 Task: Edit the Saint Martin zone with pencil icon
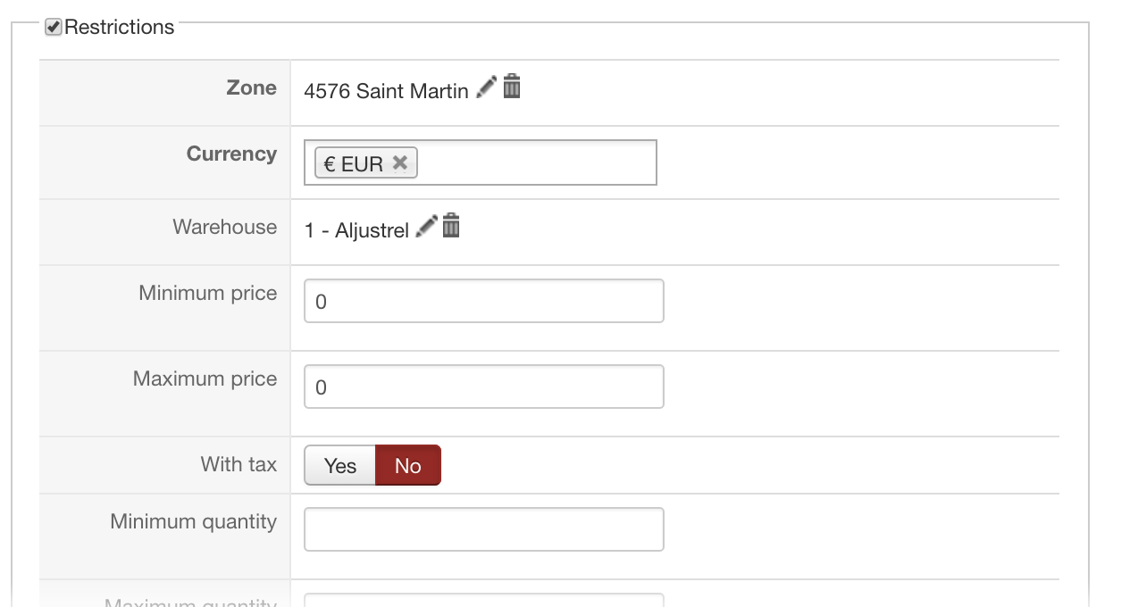[x=486, y=87]
